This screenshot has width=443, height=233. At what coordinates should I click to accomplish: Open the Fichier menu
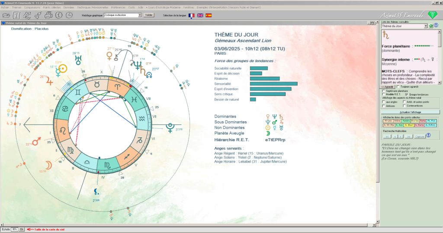click(5, 8)
